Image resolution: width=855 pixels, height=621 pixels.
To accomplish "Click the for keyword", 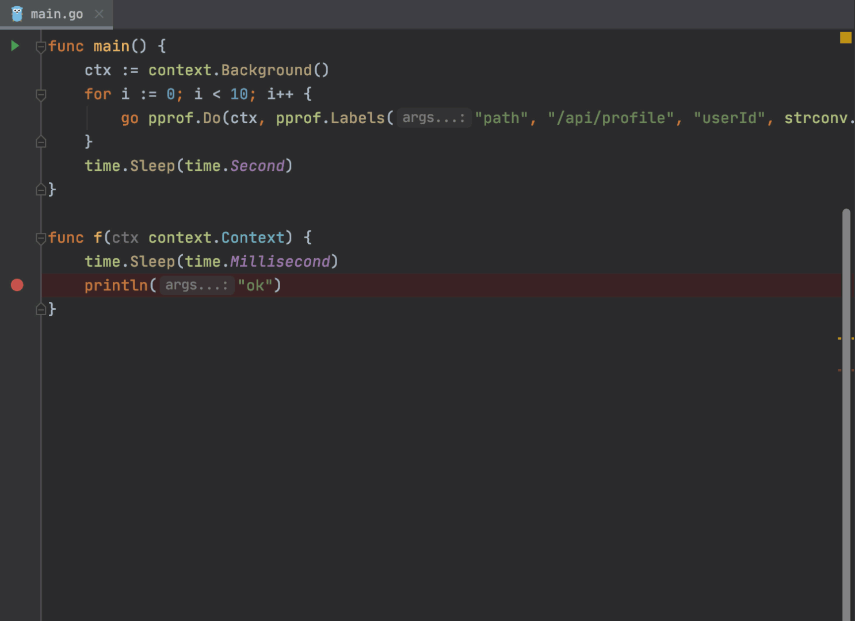I will [x=98, y=94].
